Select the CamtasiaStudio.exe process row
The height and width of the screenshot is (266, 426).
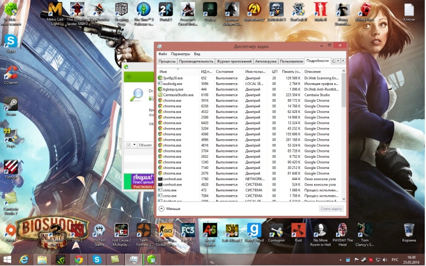point(249,95)
